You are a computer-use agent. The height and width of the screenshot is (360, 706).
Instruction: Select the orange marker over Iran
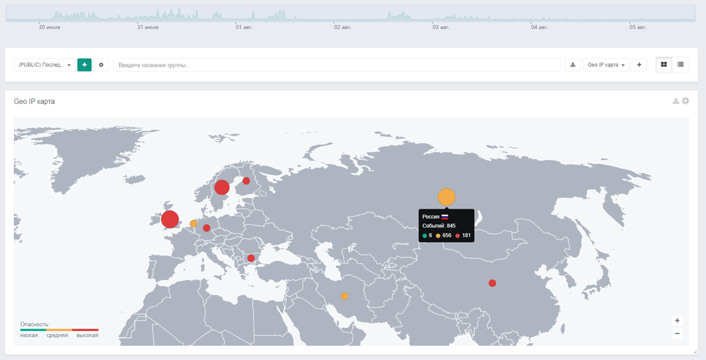coord(344,296)
